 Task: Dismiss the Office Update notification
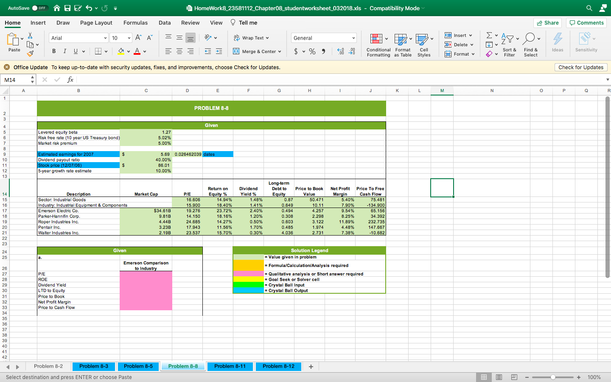point(7,67)
